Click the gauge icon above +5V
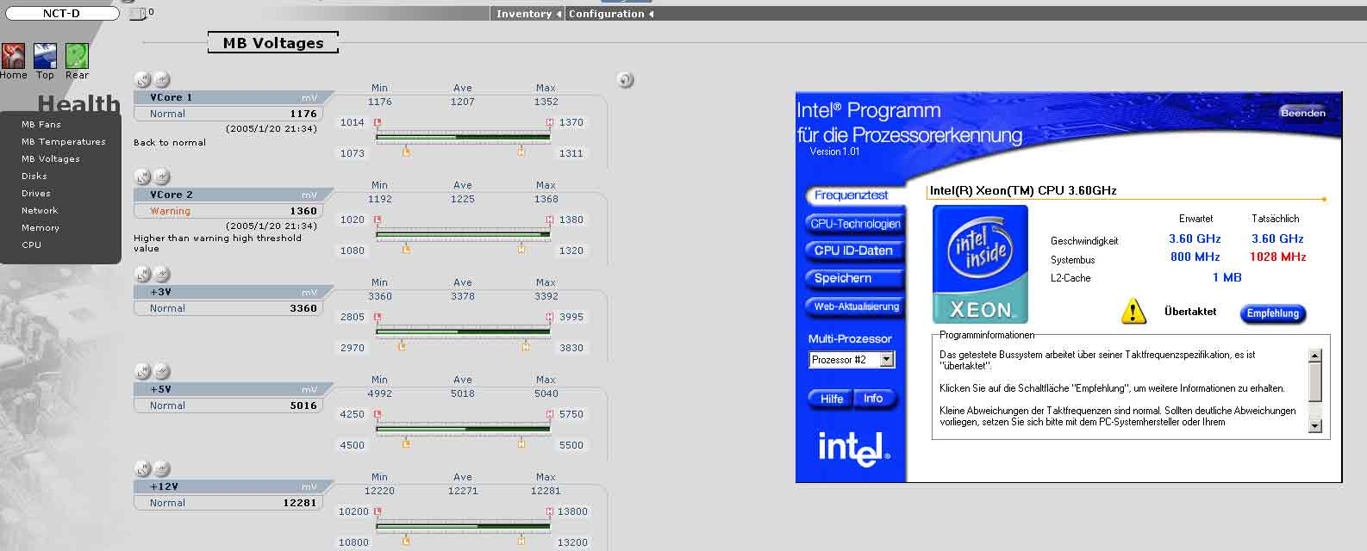 coord(143,371)
